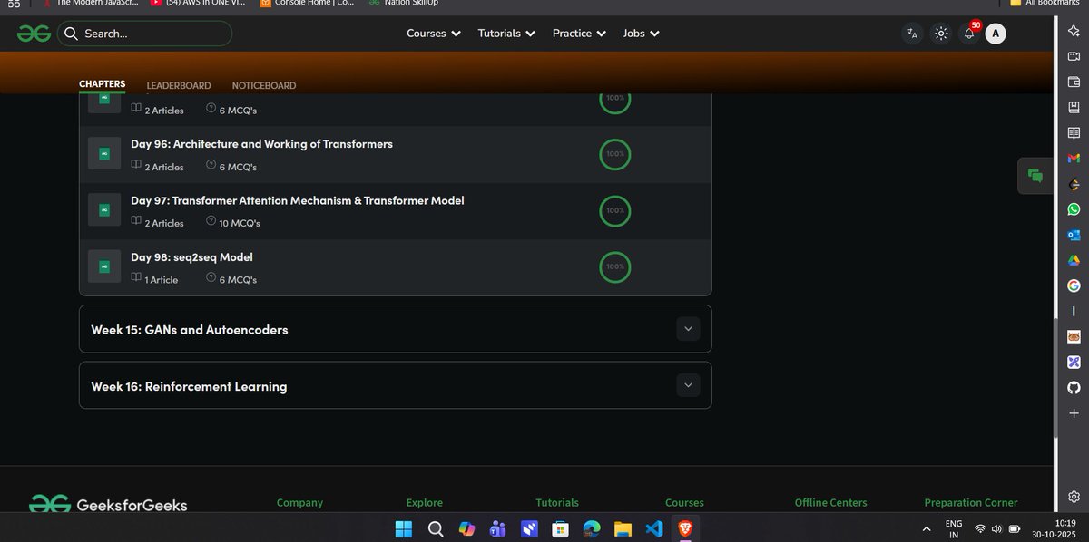The height and width of the screenshot is (542, 1089).
Task: Click '10 MCQ's' under Day 97
Action: coord(233,223)
